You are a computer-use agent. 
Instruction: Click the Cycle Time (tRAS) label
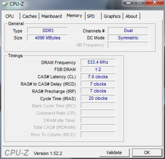coord(58,99)
